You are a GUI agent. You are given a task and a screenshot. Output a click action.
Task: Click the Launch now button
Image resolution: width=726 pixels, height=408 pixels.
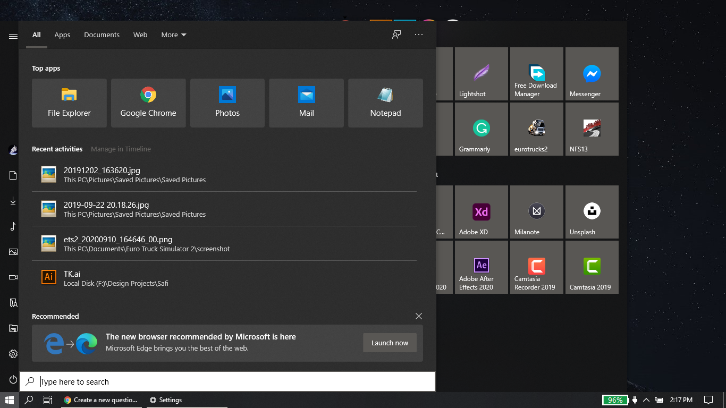[x=390, y=343]
